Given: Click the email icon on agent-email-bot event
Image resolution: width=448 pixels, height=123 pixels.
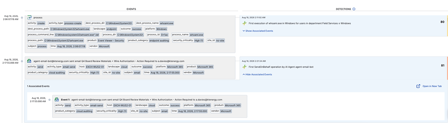Looking at the screenshot, I should (29, 61).
